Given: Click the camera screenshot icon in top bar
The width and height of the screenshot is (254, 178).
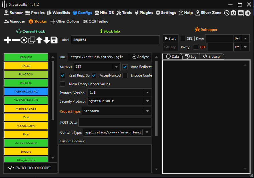Looking at the screenshot, I should tap(233, 13).
